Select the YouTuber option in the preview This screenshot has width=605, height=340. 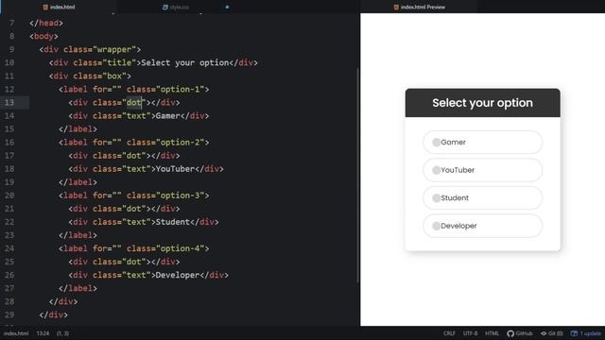483,170
